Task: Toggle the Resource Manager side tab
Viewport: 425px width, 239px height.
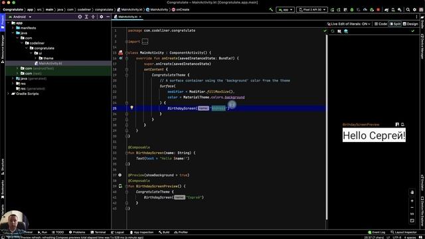Action: 3,48
